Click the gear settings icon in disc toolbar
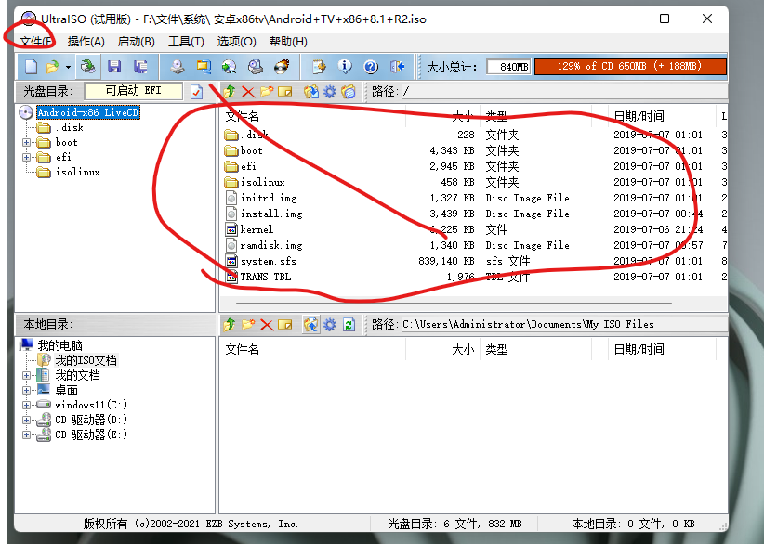 (x=330, y=92)
